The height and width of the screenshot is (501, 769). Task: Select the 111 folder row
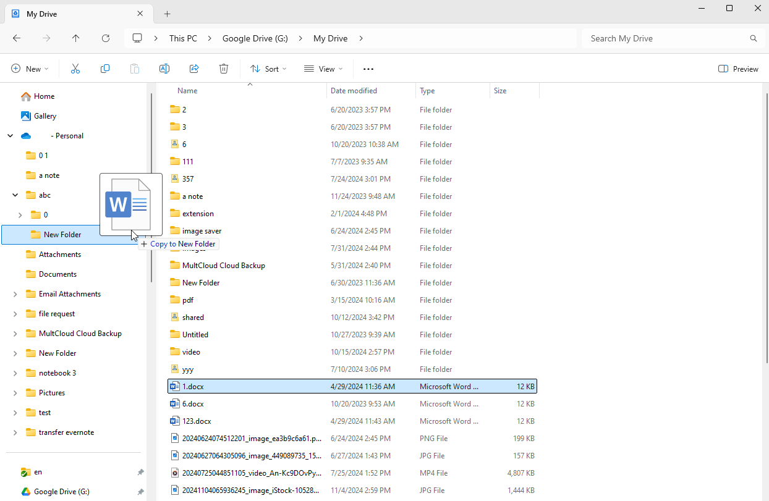[x=352, y=162]
